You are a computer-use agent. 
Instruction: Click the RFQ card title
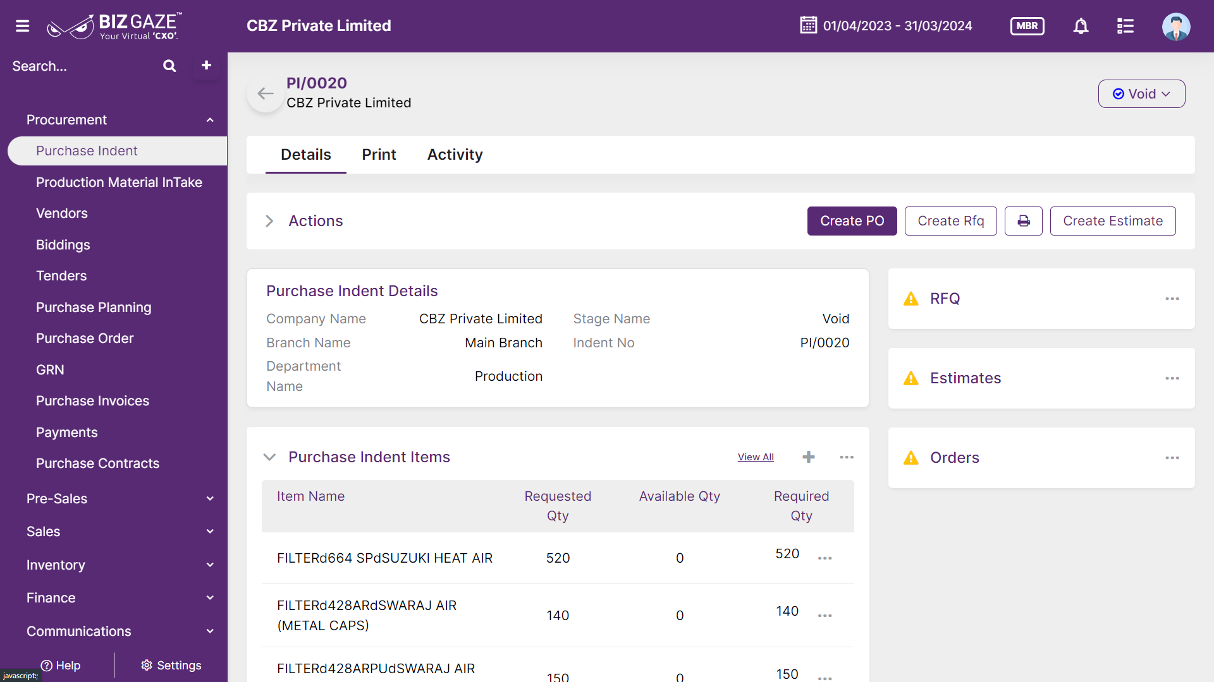tap(945, 299)
